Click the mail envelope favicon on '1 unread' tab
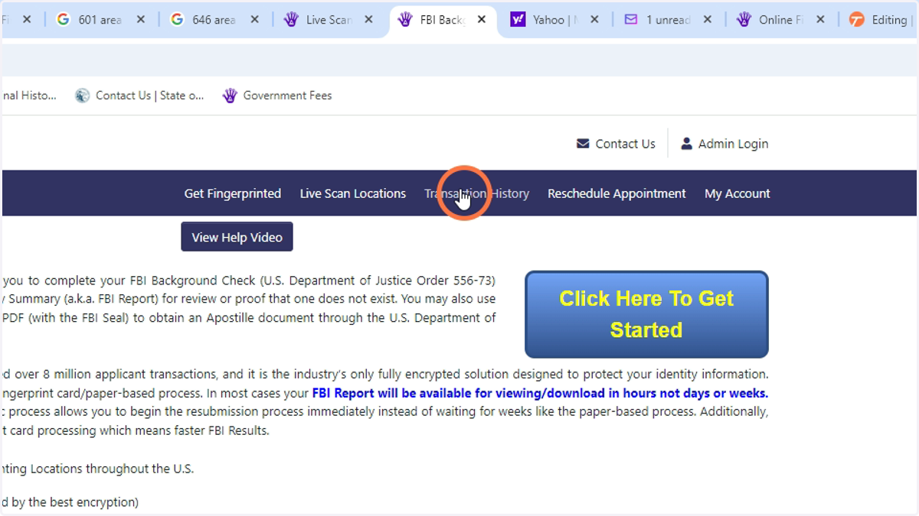 click(631, 20)
